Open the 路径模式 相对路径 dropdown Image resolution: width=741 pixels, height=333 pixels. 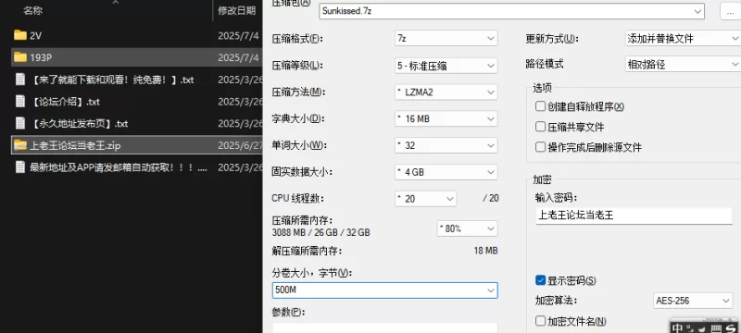[683, 64]
